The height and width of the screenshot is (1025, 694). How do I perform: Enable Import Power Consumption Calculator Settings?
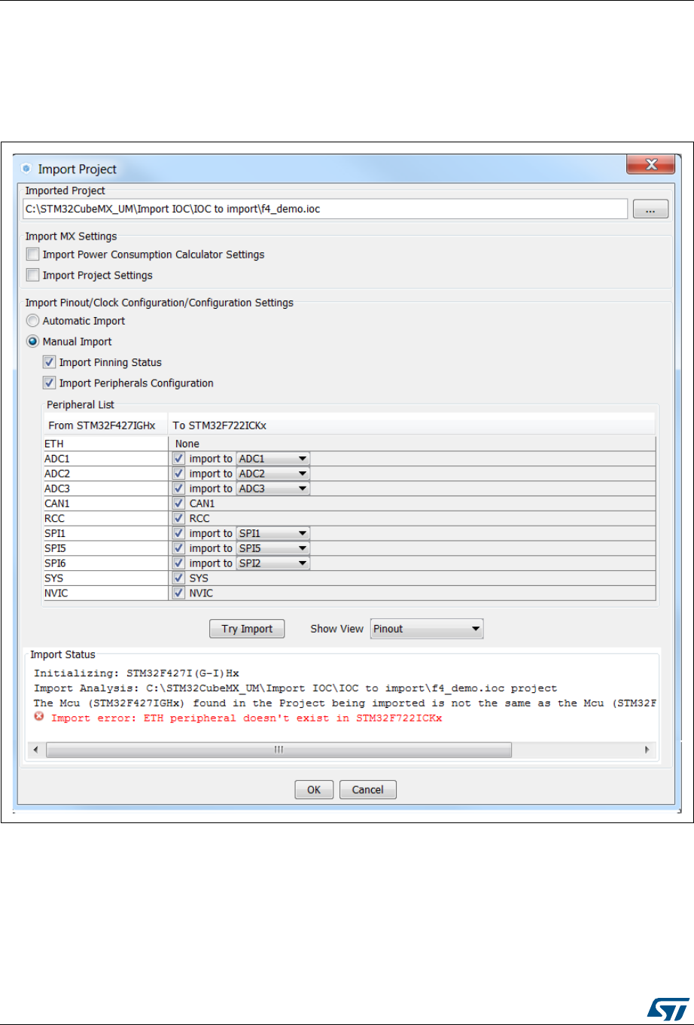click(33, 255)
